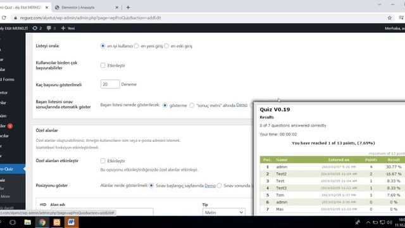Open the Tip dropdown showing Metin
405x228 pixels.
223,212
